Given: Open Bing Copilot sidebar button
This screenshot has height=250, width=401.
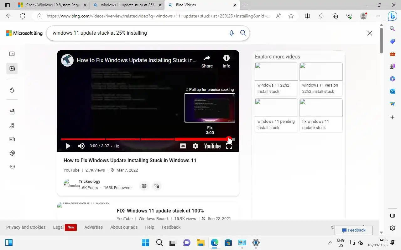Looking at the screenshot, I should pyautogui.click(x=392, y=16).
